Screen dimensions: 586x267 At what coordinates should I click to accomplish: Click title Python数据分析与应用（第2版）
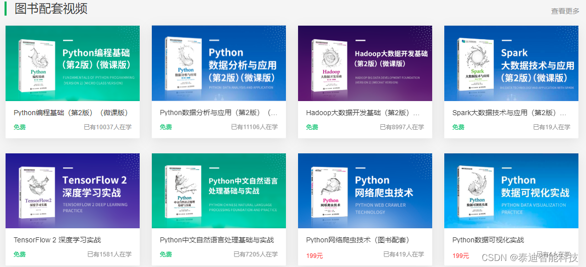(x=219, y=113)
